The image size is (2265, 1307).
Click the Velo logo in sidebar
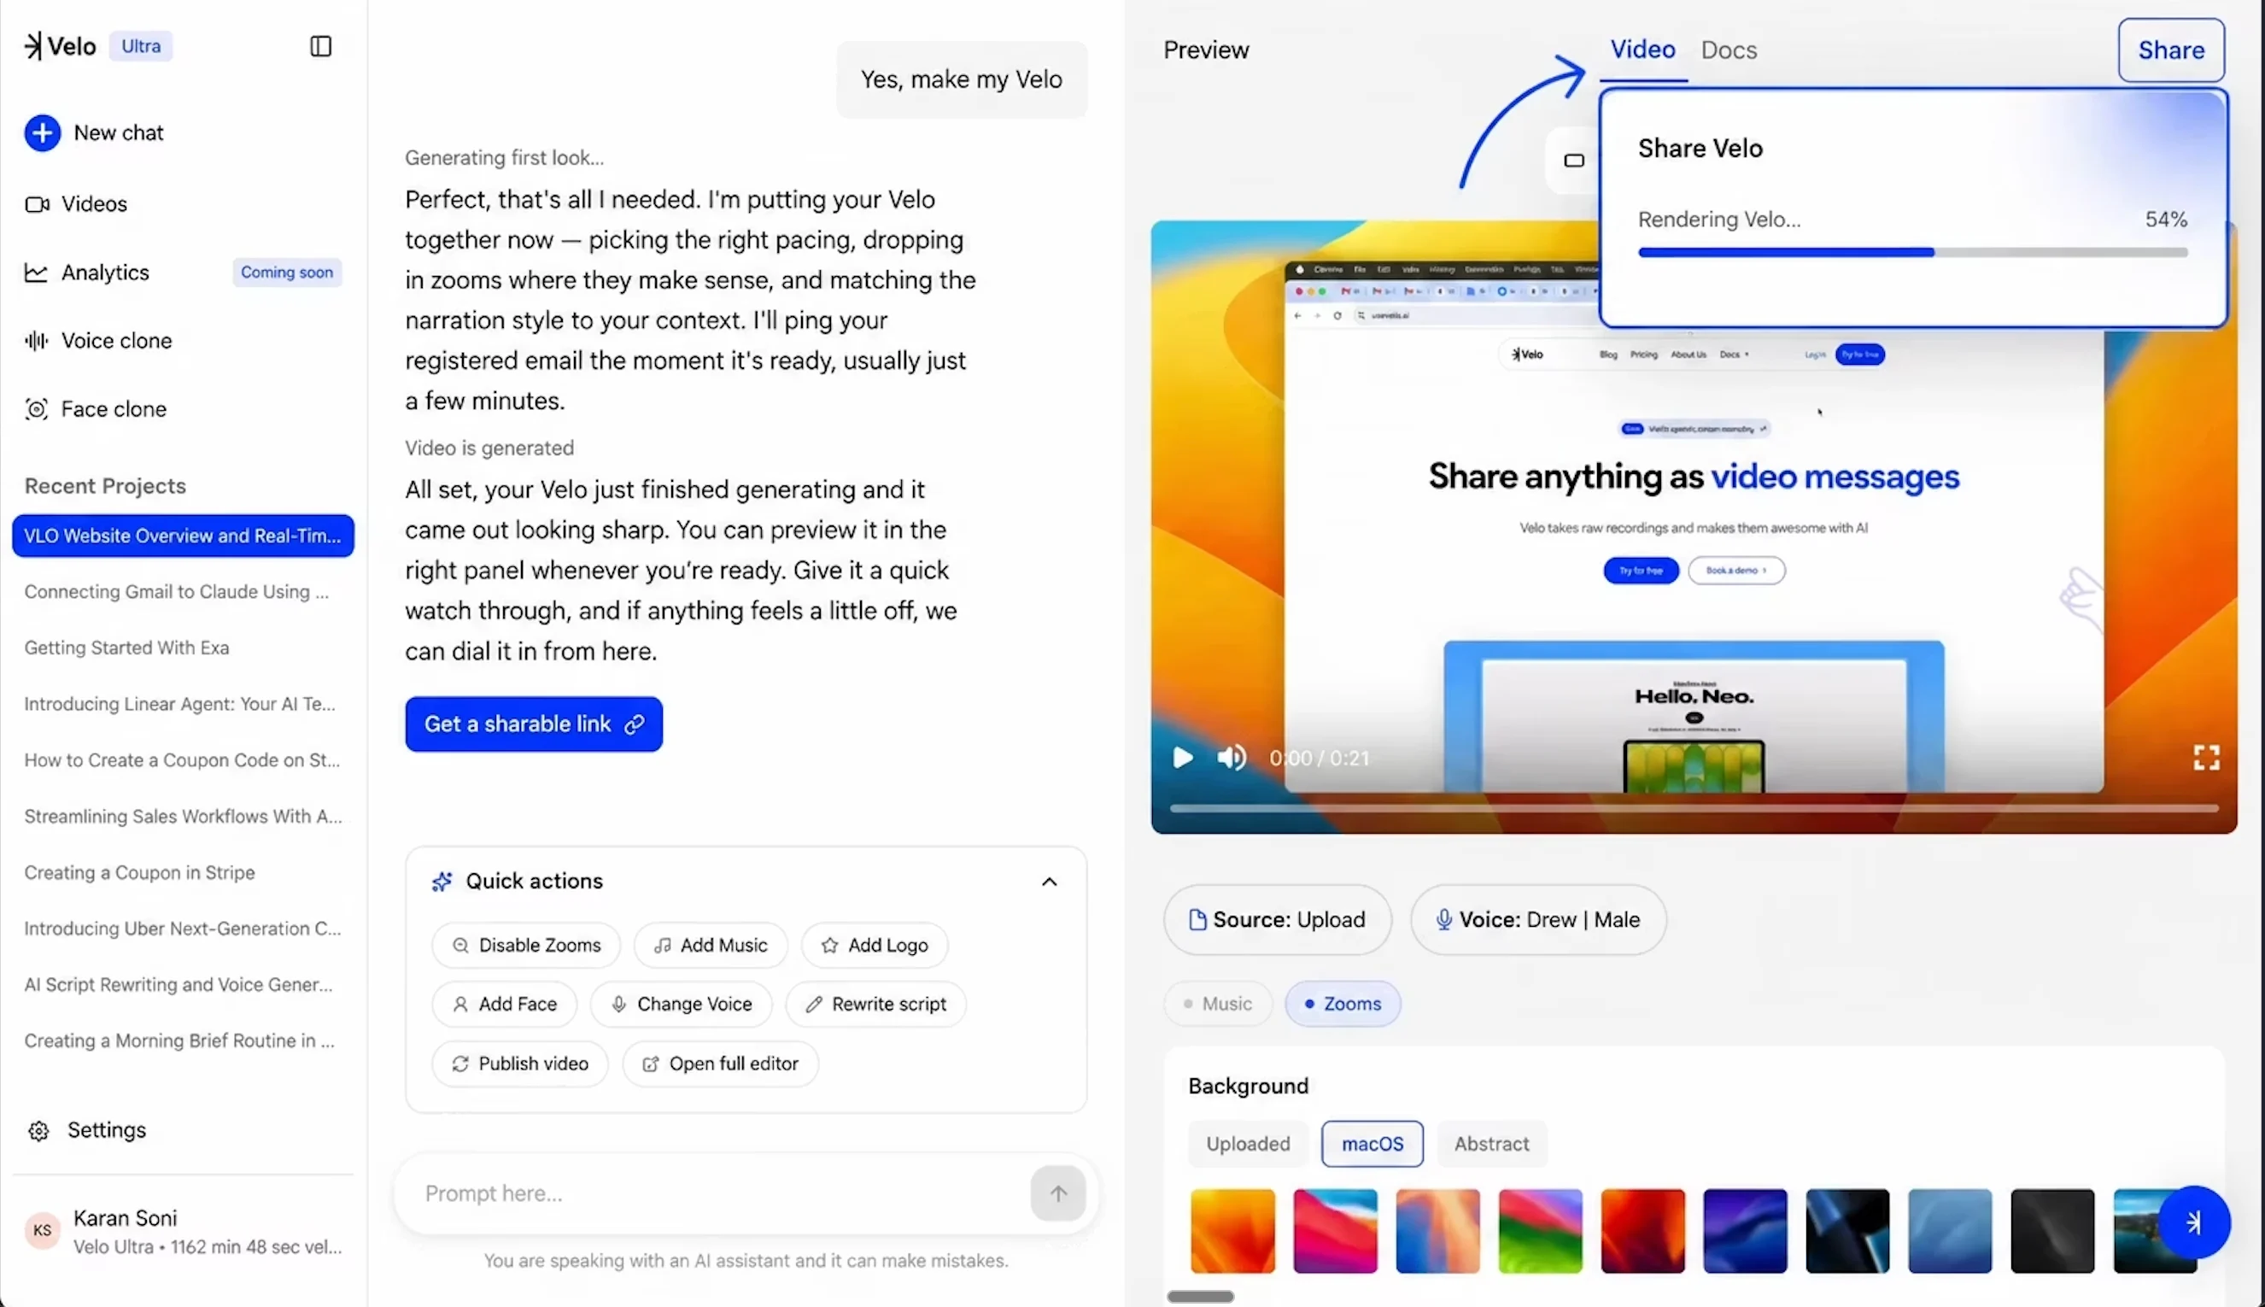(x=60, y=46)
